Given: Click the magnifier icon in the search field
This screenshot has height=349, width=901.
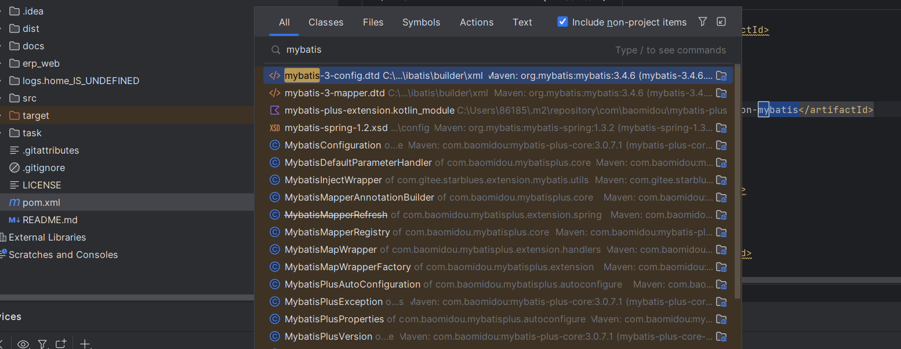Looking at the screenshot, I should click(275, 50).
